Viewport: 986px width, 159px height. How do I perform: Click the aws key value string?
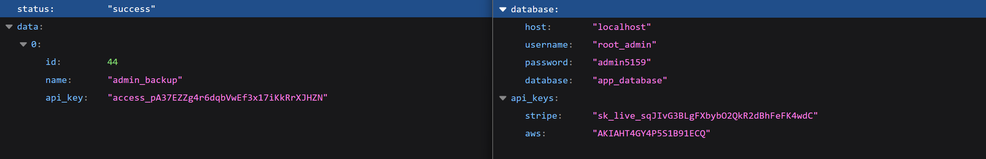tap(651, 134)
